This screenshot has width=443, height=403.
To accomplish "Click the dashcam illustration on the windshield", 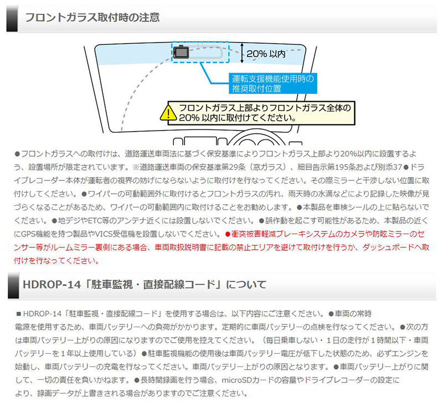I will point(181,51).
